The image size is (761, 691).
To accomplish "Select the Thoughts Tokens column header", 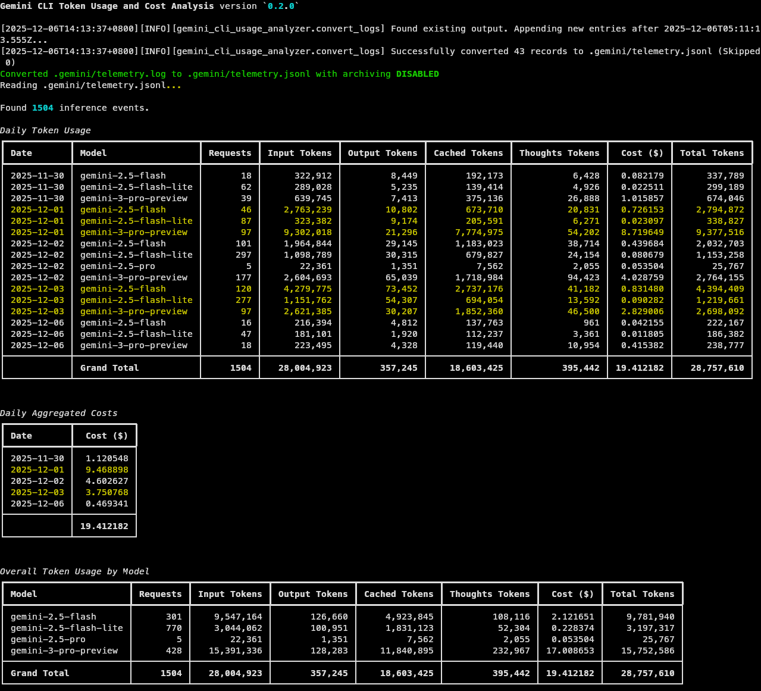I will point(559,153).
